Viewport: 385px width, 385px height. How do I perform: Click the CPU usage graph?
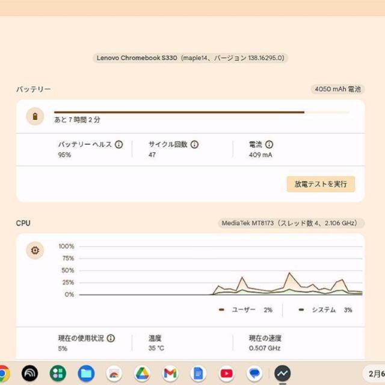point(220,271)
